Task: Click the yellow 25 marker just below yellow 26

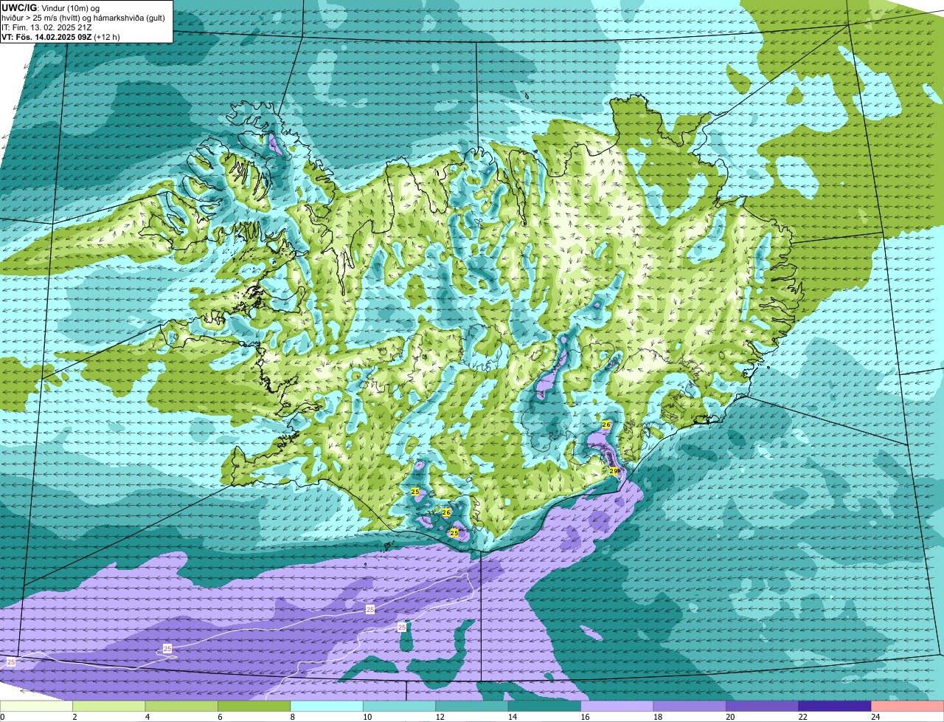Action: (454, 533)
